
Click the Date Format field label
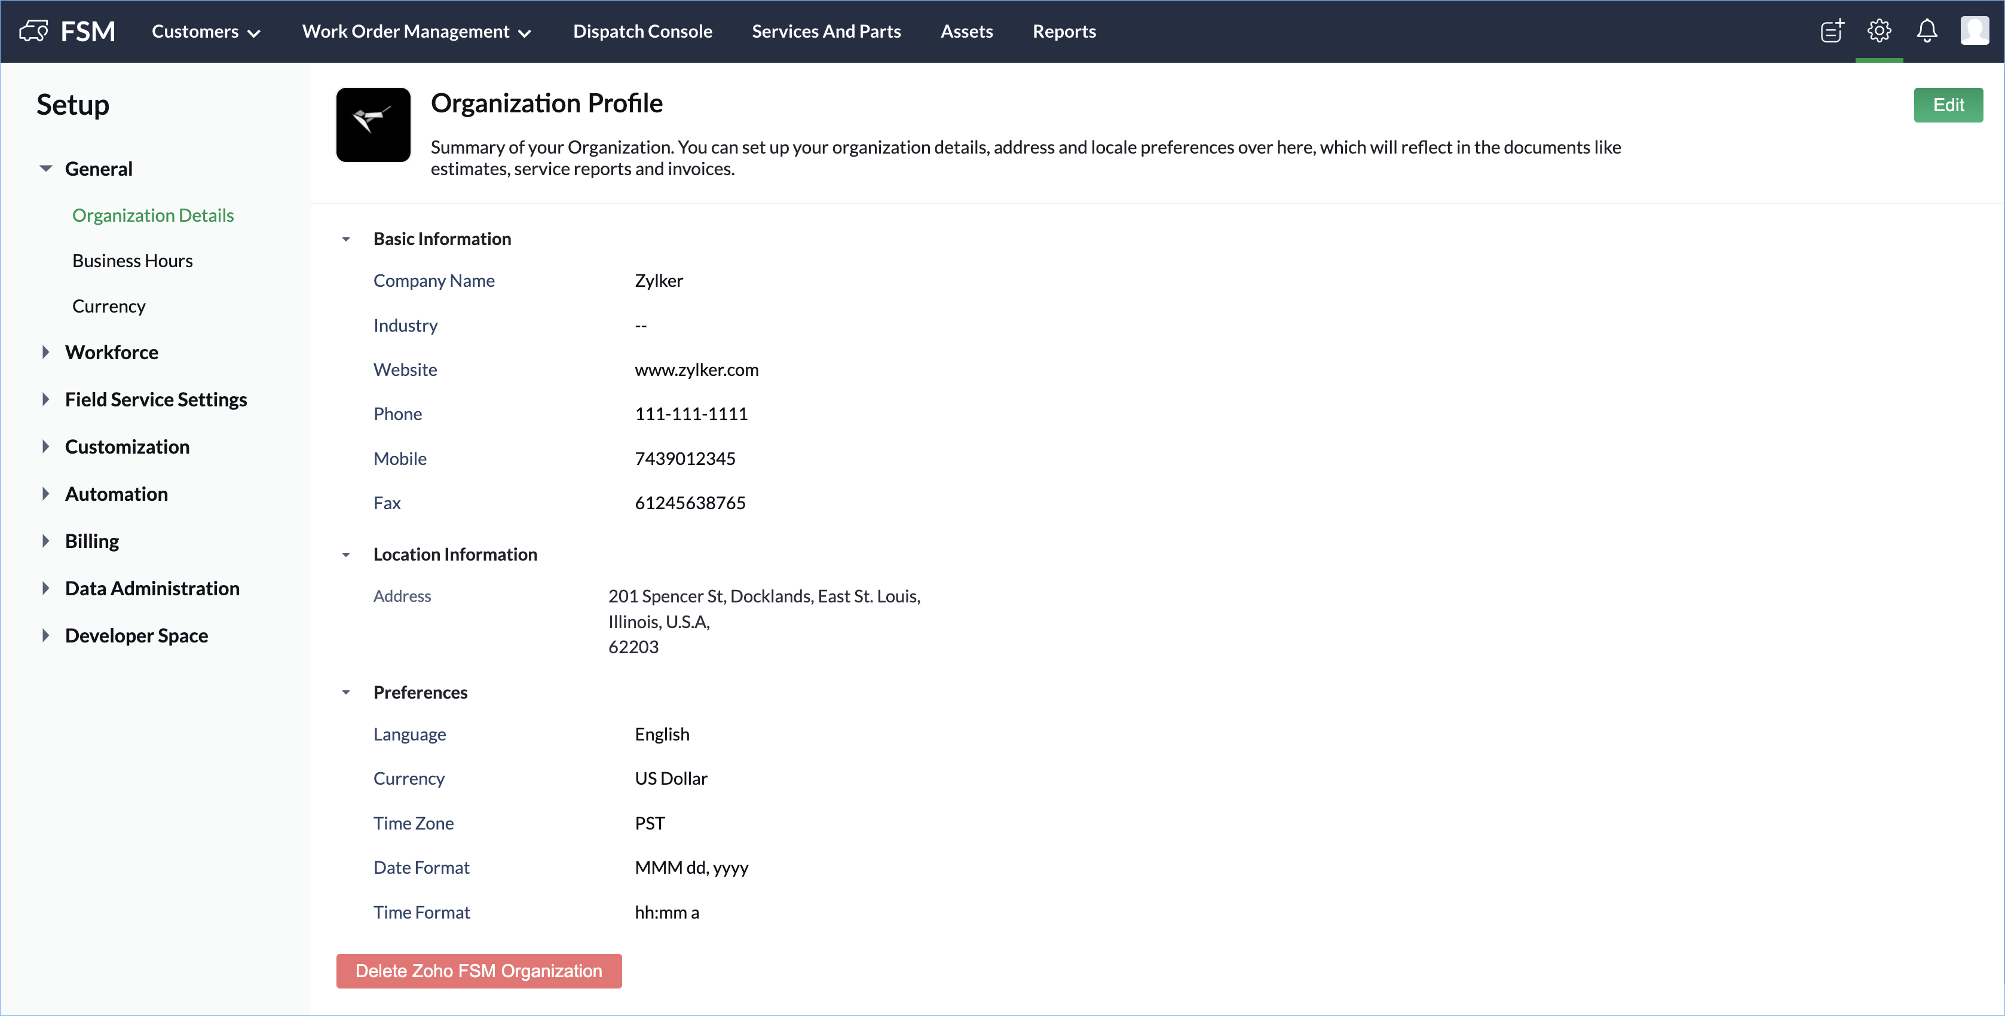pyautogui.click(x=421, y=867)
